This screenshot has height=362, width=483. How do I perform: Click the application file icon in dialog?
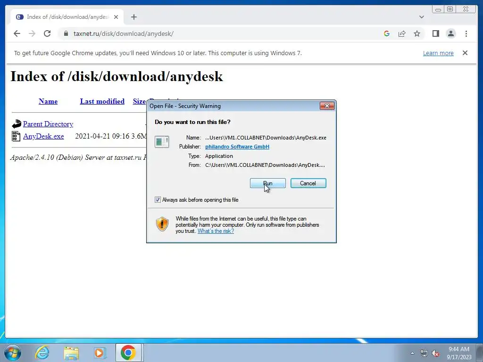coord(162,142)
